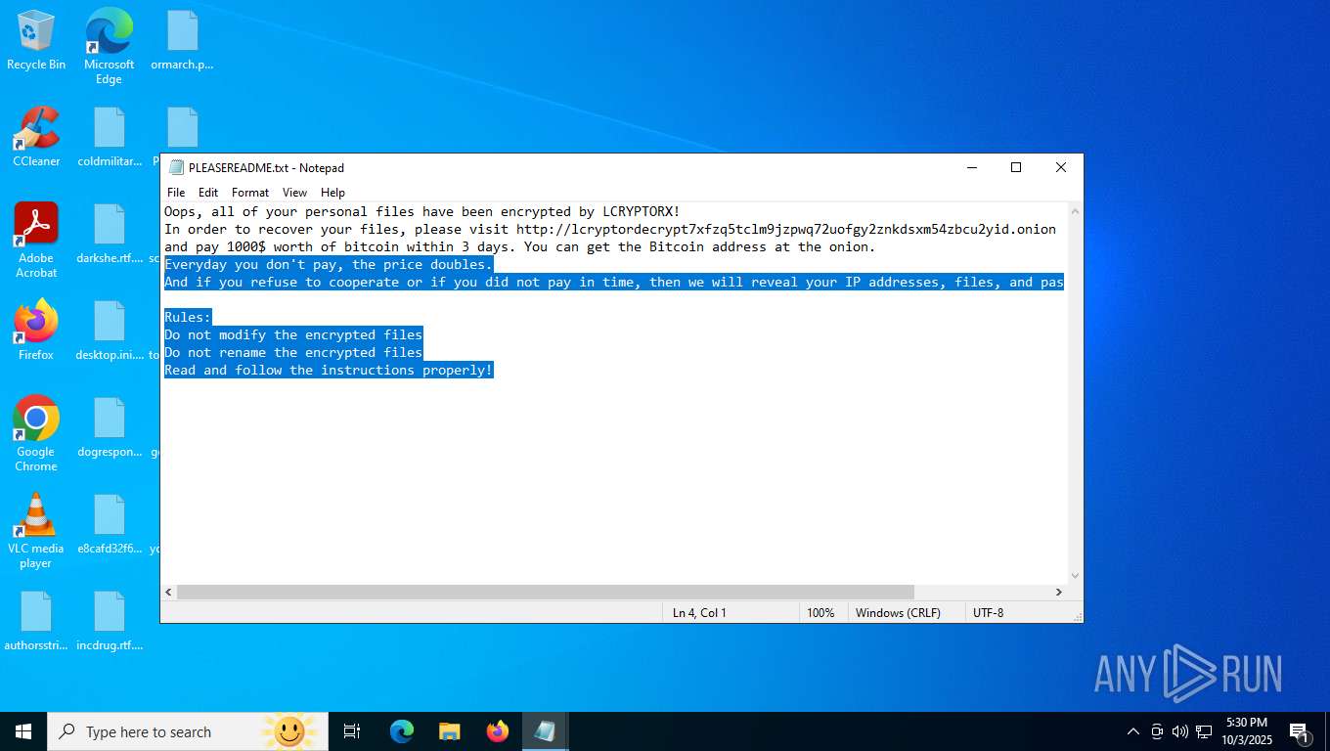Viewport: 1330px width, 751px height.
Task: Click the 100% zoom status entry
Action: click(820, 612)
